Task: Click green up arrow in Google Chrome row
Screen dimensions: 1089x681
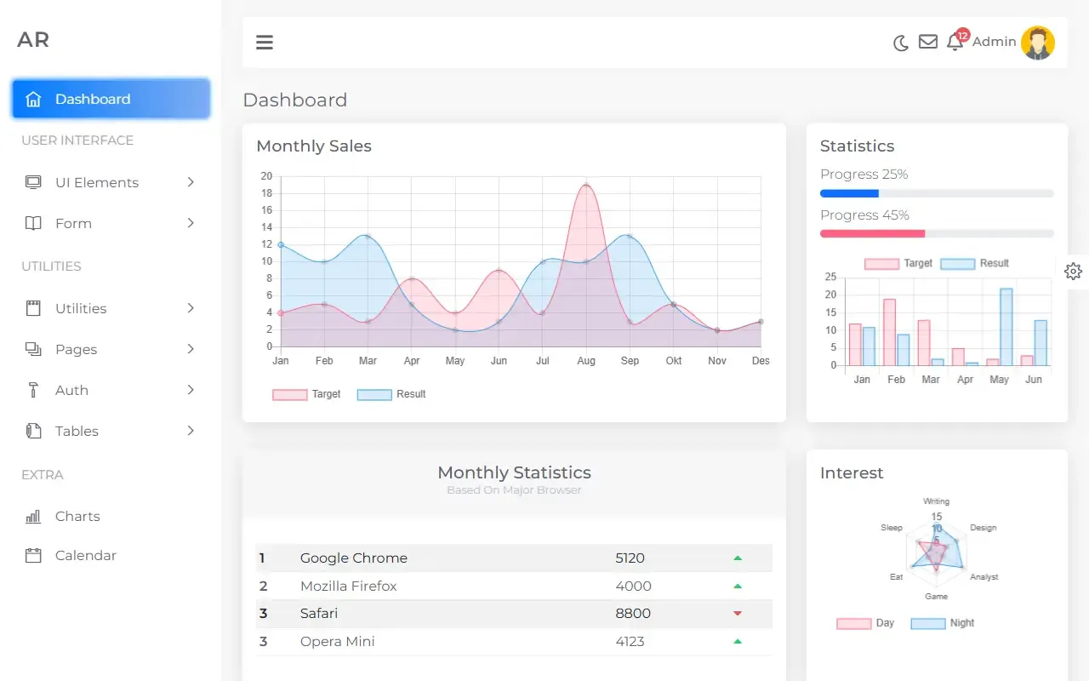Action: point(738,558)
